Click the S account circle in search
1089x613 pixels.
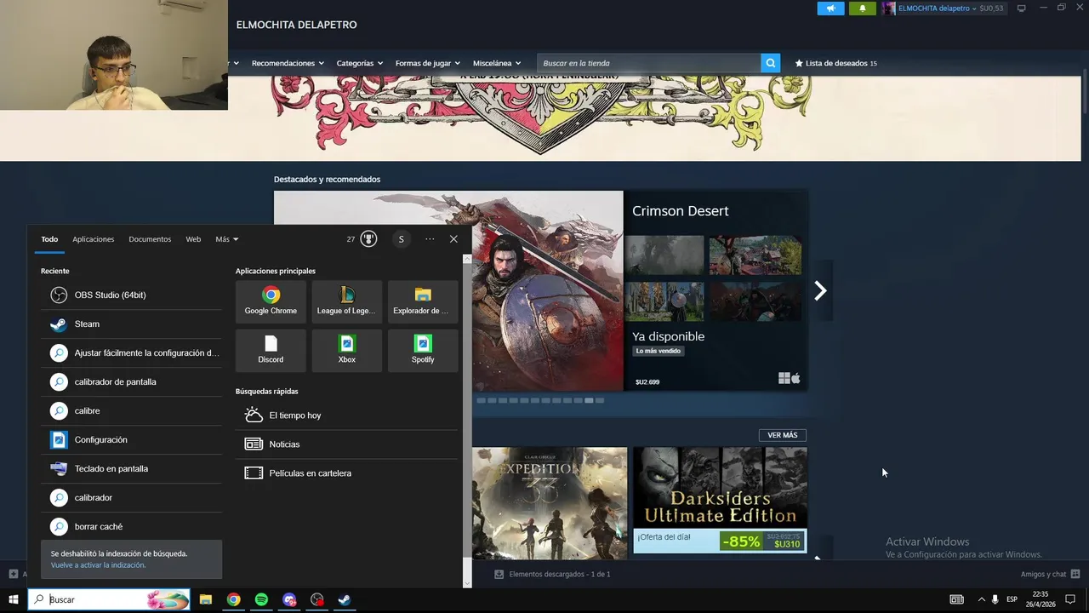tap(401, 239)
